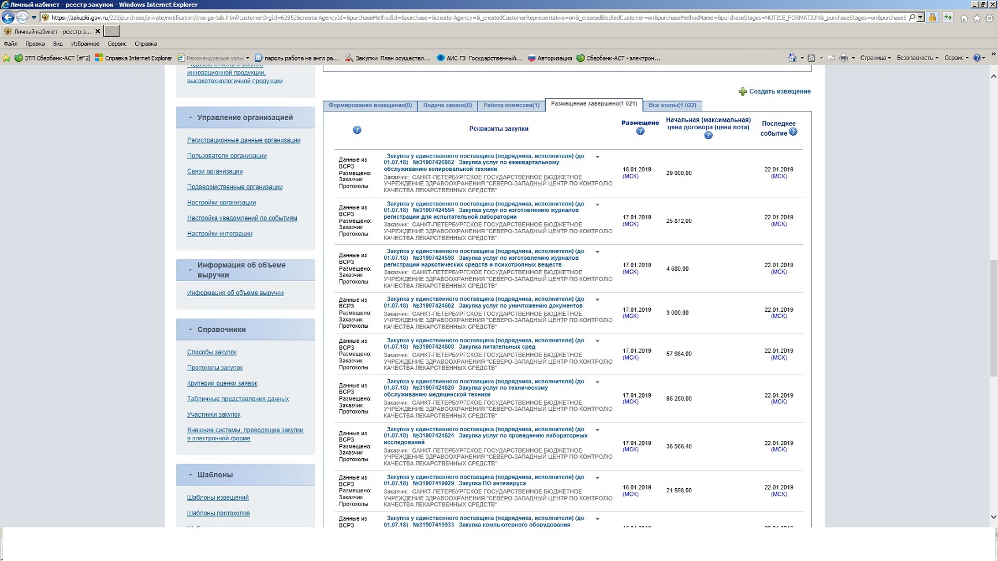Open the Сбербанк-АСТ - электрон favorite

[x=619, y=58]
